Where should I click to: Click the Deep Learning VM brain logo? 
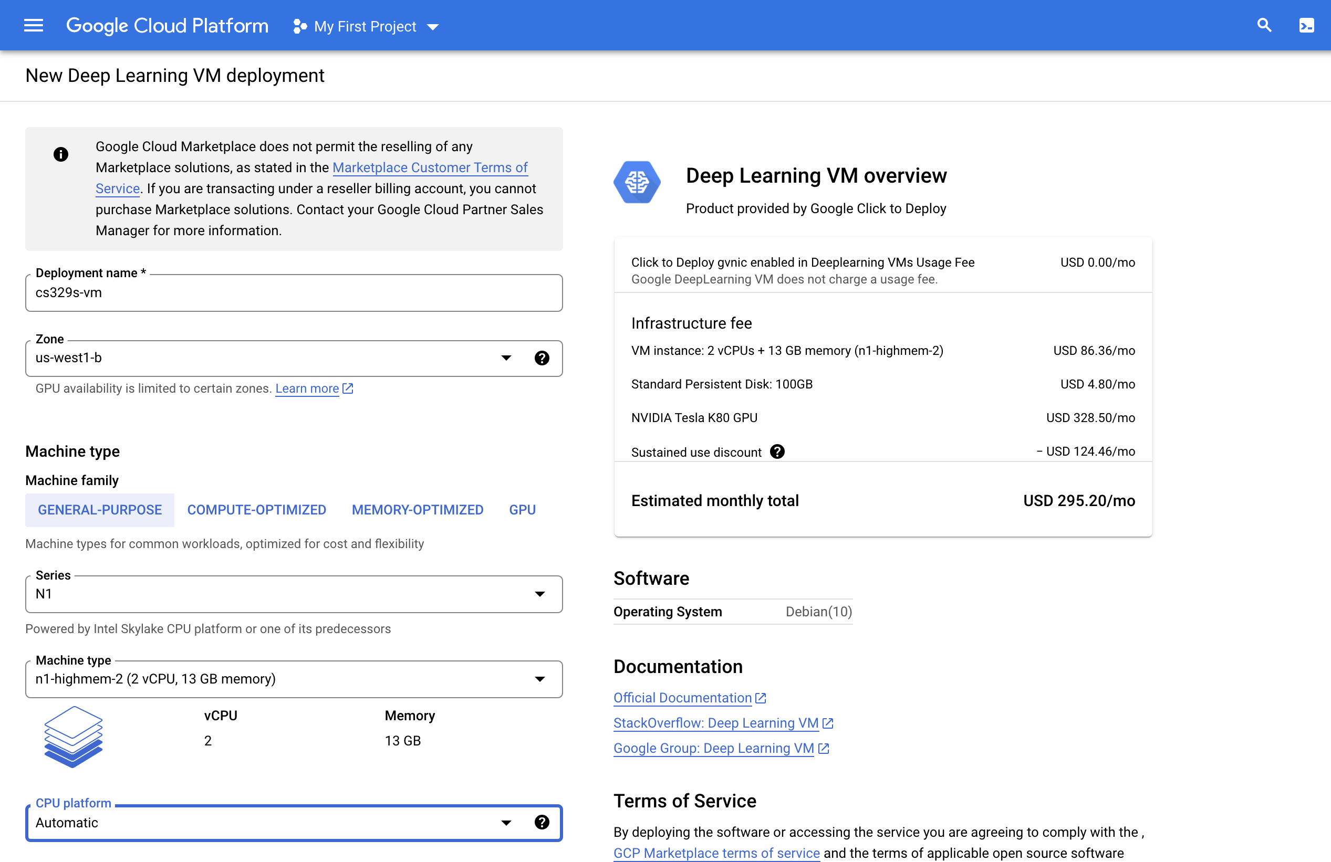pyautogui.click(x=637, y=182)
